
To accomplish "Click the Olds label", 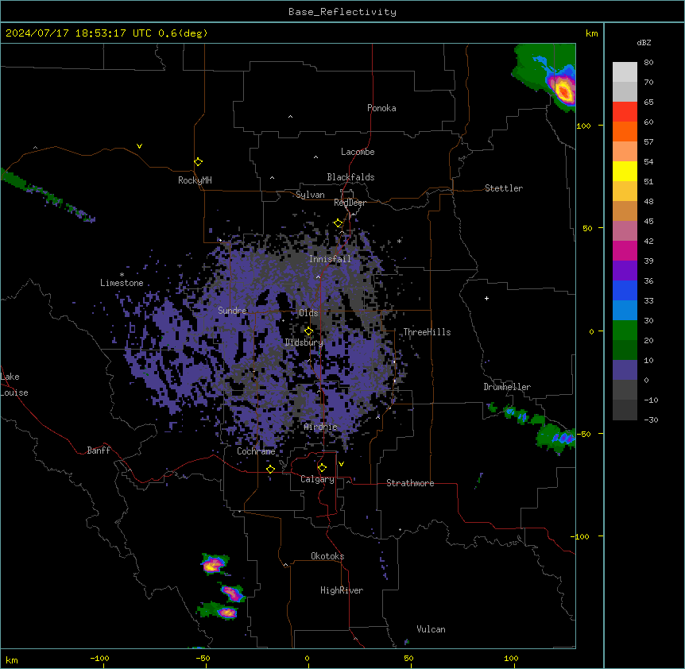I will 308,313.
